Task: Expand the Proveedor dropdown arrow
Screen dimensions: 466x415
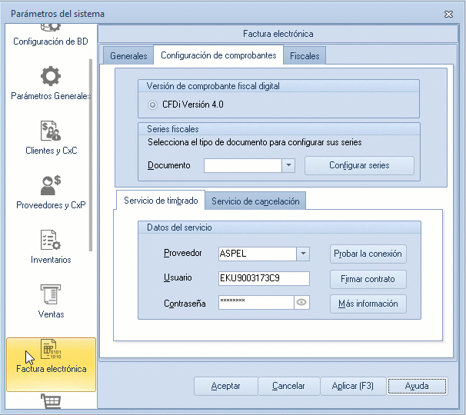Action: point(303,254)
